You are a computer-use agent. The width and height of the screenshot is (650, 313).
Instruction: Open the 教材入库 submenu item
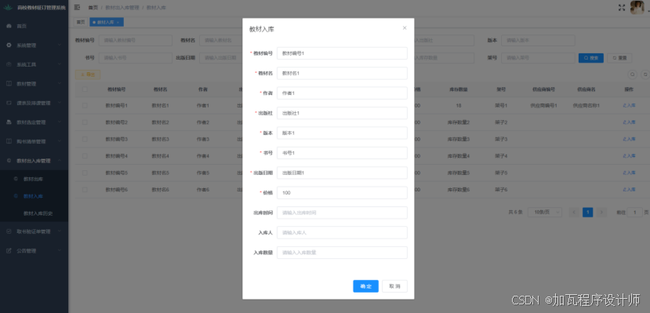coord(34,196)
